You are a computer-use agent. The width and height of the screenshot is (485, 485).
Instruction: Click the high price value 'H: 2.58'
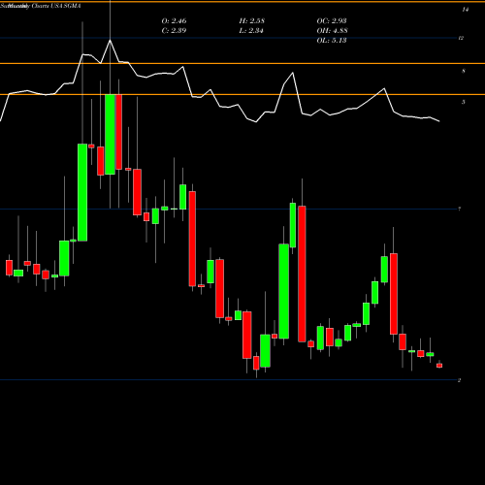(x=252, y=21)
